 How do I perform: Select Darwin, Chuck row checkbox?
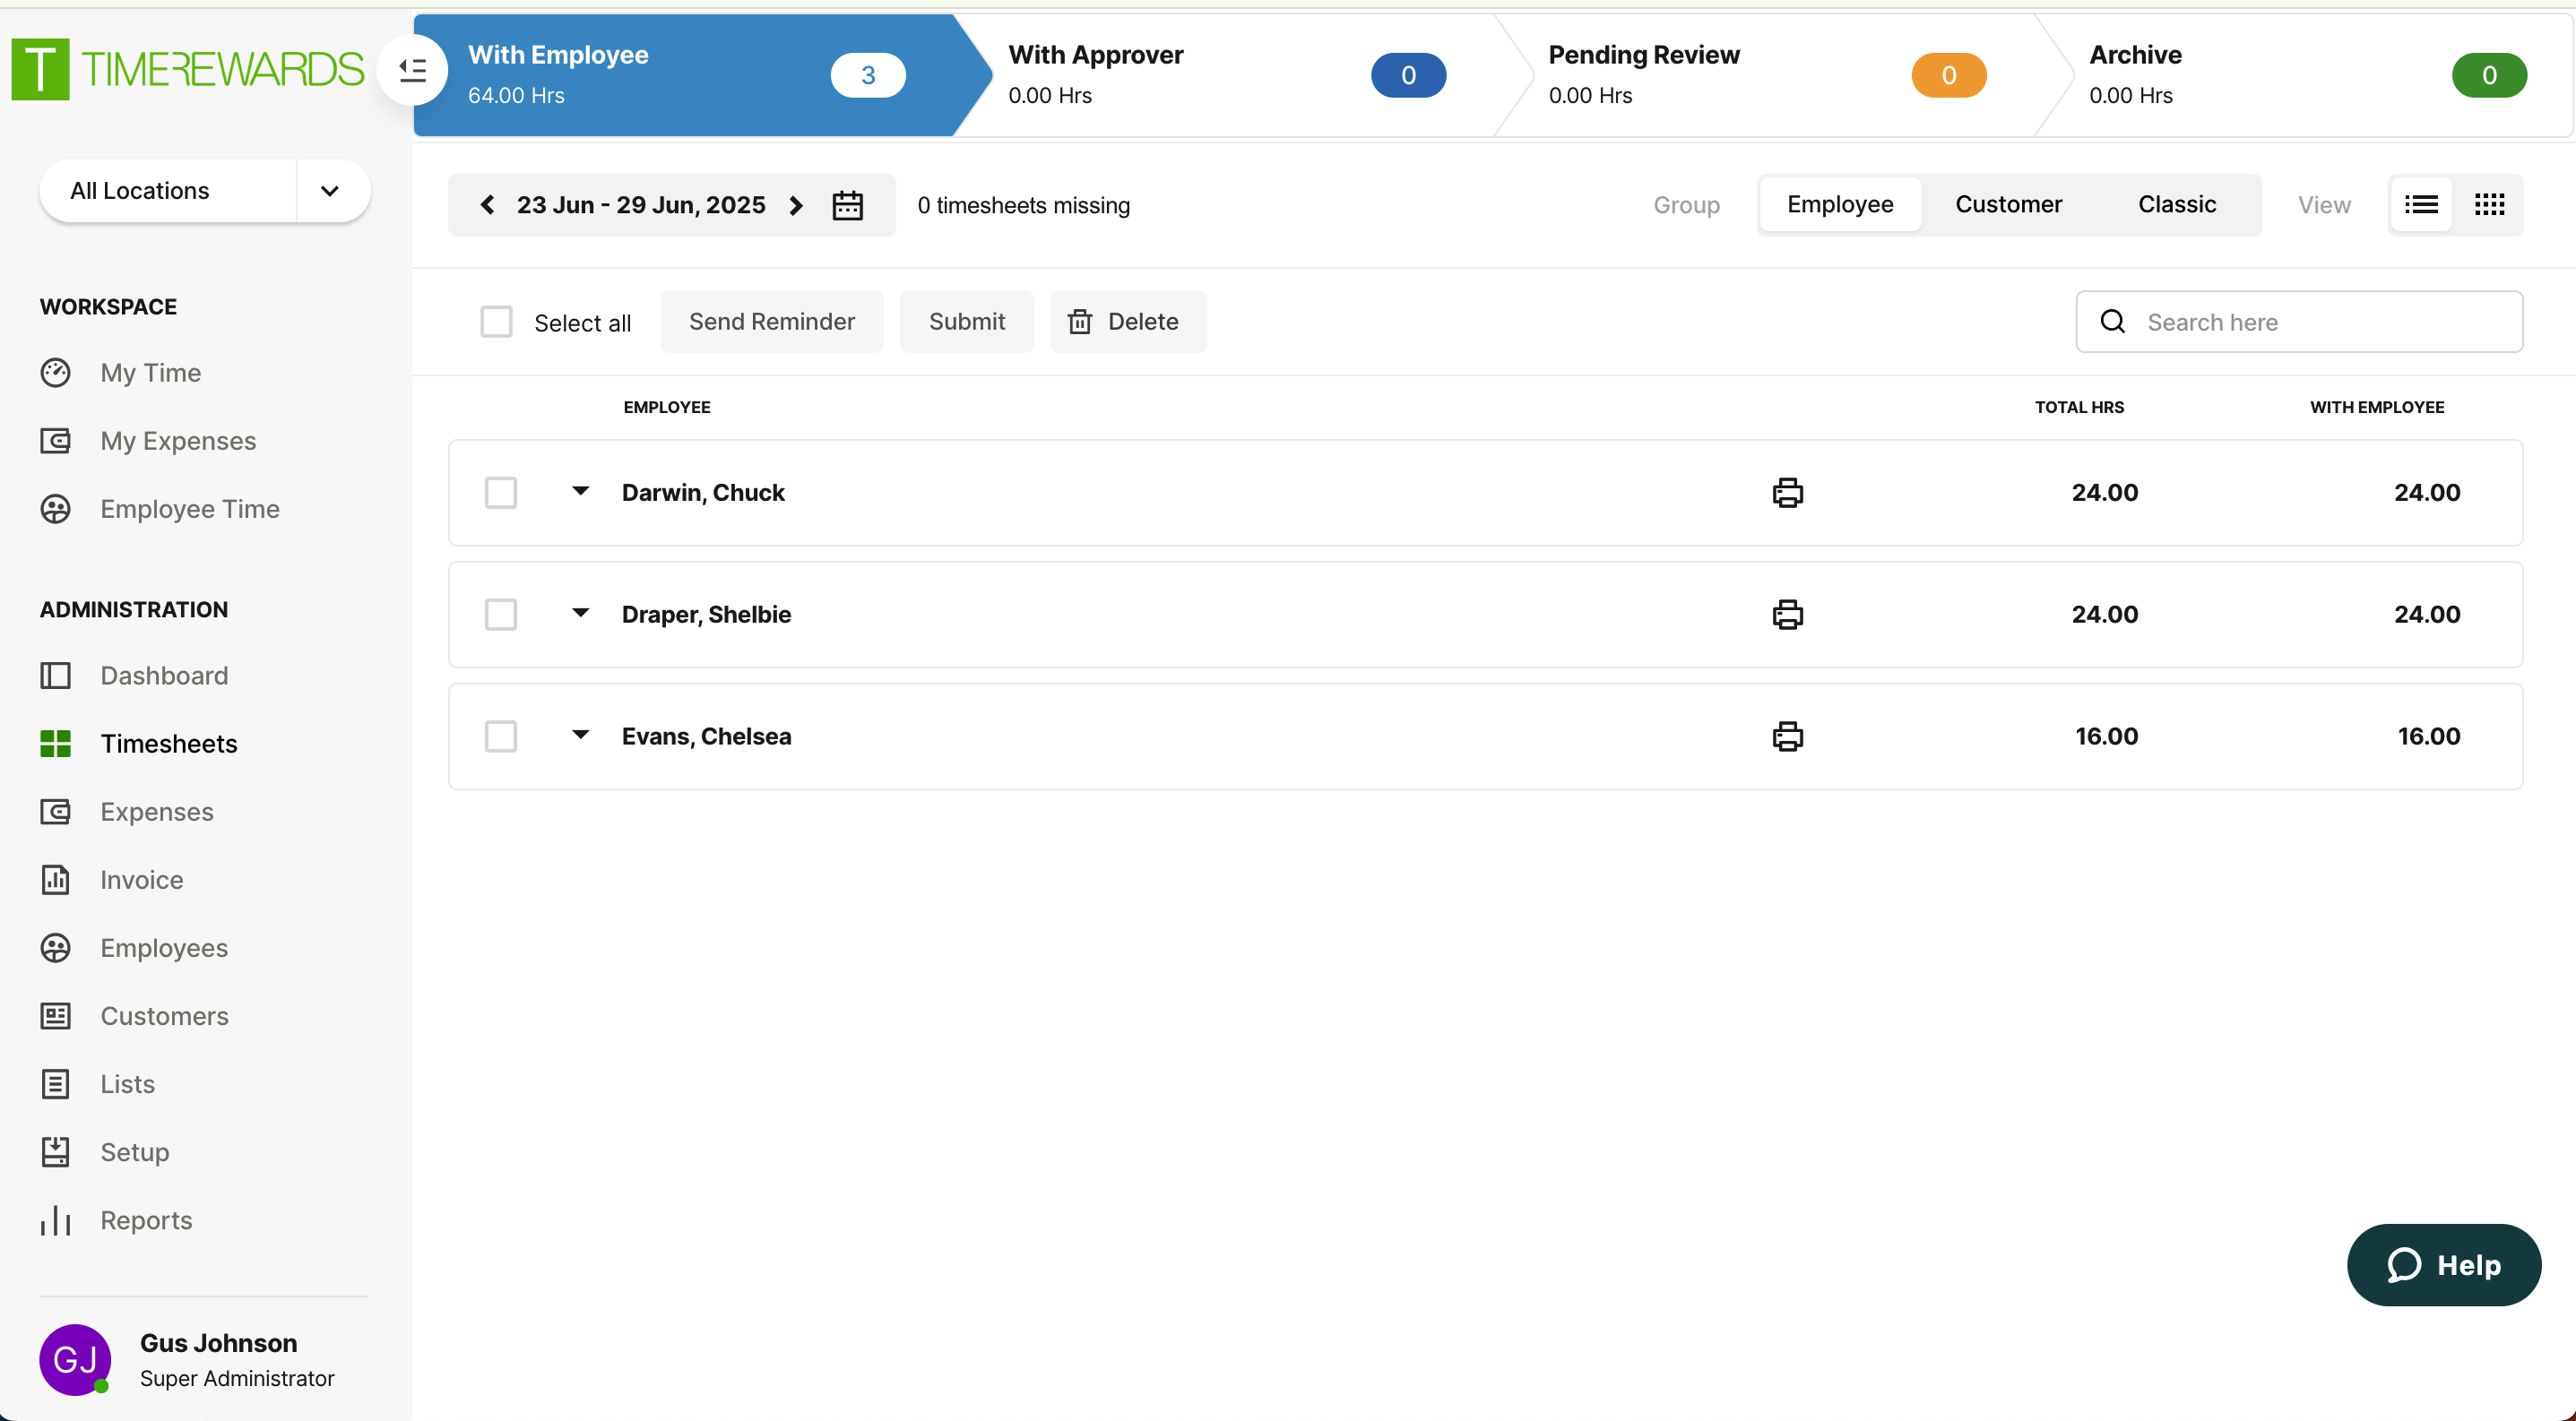point(500,493)
